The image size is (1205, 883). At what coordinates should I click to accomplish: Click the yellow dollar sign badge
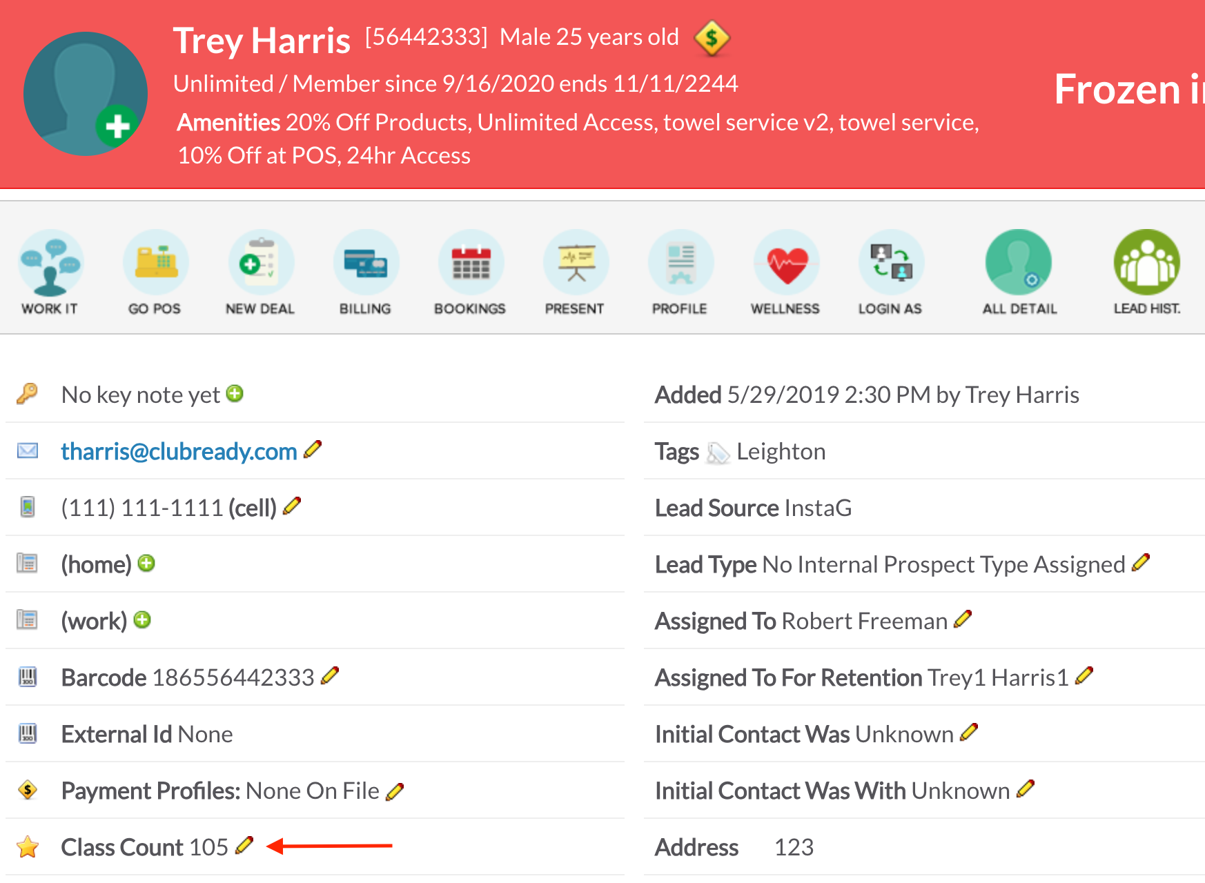[x=712, y=38]
